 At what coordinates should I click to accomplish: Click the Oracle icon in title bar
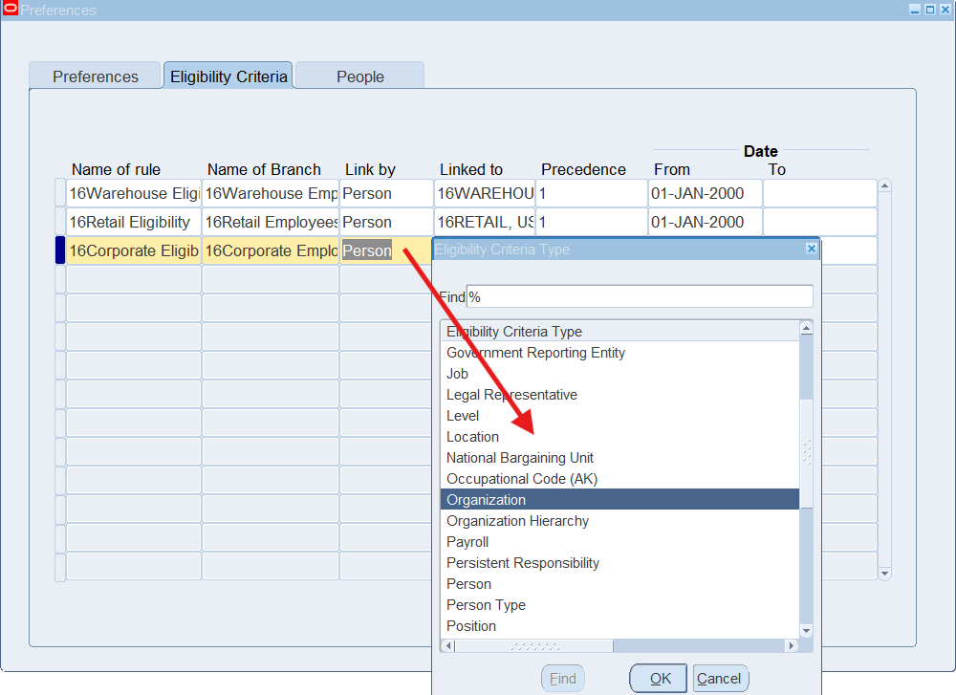point(11,10)
